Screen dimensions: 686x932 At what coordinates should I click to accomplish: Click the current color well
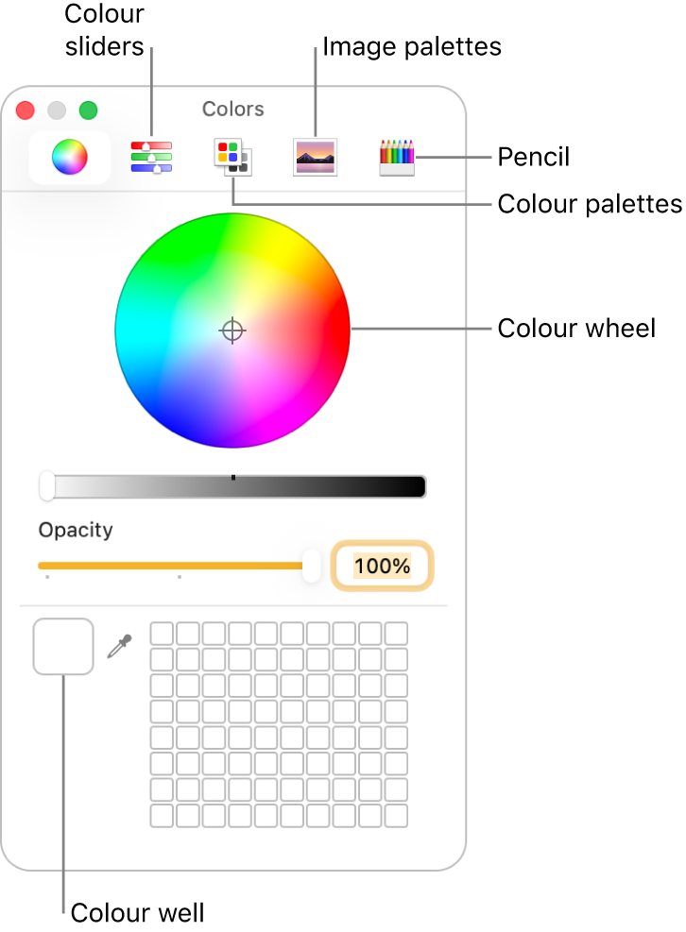pos(62,643)
